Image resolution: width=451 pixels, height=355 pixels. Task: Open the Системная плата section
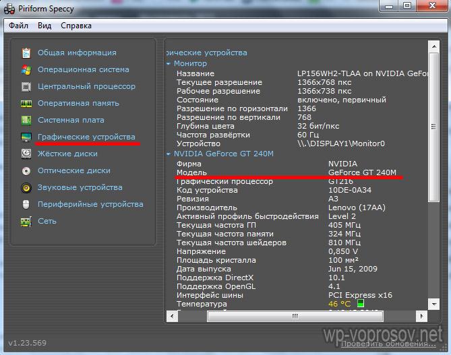tap(71, 120)
